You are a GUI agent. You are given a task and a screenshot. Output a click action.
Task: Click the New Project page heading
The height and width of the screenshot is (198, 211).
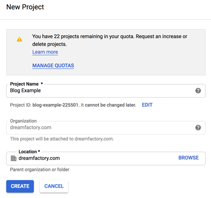[x=25, y=7]
